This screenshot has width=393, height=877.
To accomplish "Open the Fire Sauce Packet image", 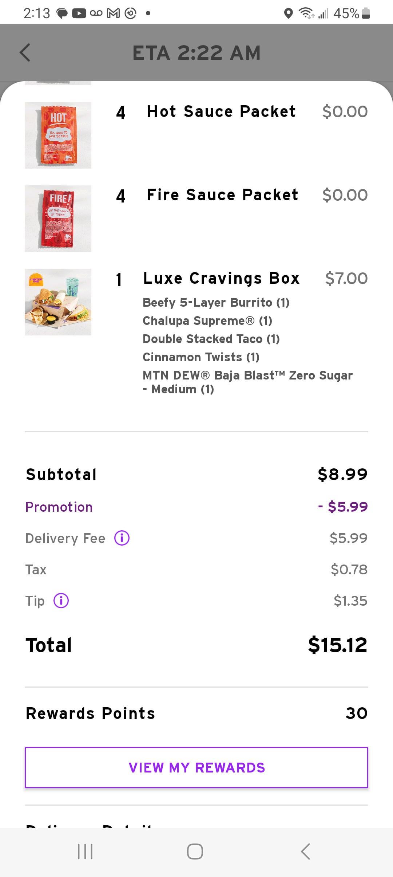I will coord(58,219).
